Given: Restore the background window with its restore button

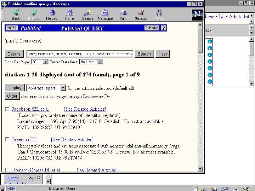Looking at the screenshot, I should pos(246,3).
